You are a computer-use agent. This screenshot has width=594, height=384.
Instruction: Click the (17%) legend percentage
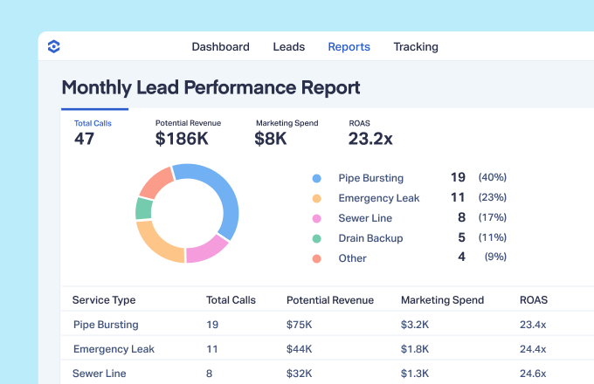click(493, 217)
